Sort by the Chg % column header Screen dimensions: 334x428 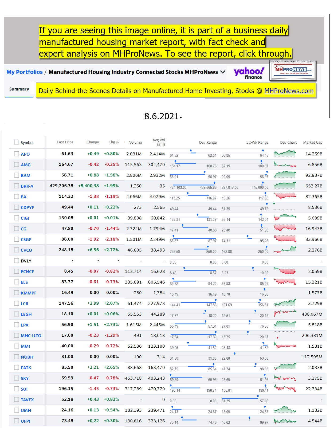pyautogui.click(x=113, y=142)
